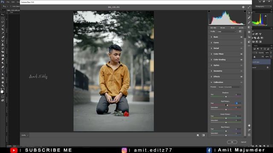The image size is (273, 153).
Task: Select Photoshop Move tool
Action: point(3,14)
